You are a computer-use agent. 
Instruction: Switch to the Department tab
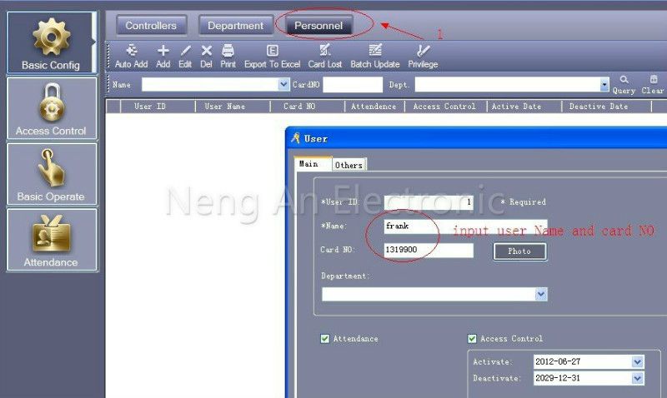(236, 26)
